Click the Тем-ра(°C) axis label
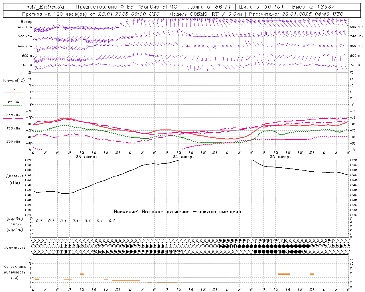This screenshot has height=292, width=365. [13, 81]
